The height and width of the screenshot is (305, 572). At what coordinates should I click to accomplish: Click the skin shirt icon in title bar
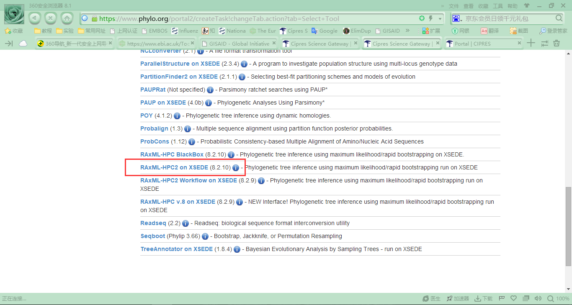click(x=527, y=6)
